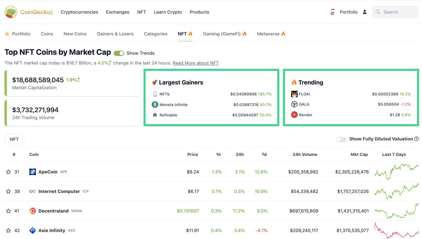
Task: Open the Axie Infinity coin page link
Action: click(52, 230)
